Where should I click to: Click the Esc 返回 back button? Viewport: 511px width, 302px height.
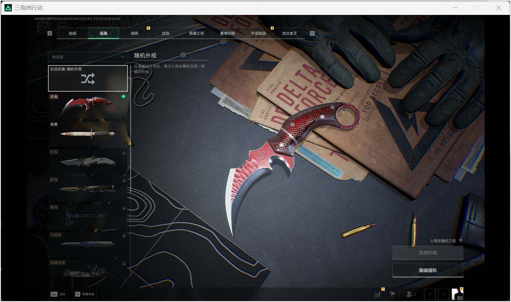[58, 294]
